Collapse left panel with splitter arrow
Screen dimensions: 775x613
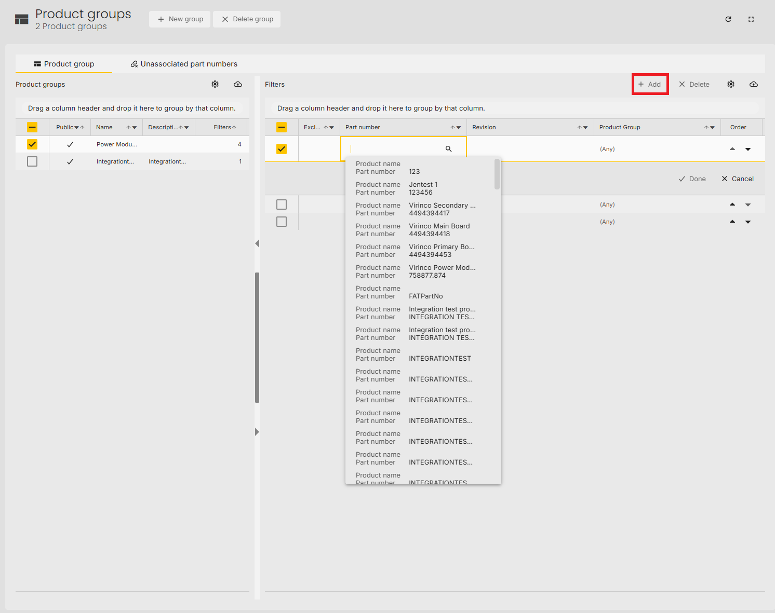pyautogui.click(x=257, y=243)
